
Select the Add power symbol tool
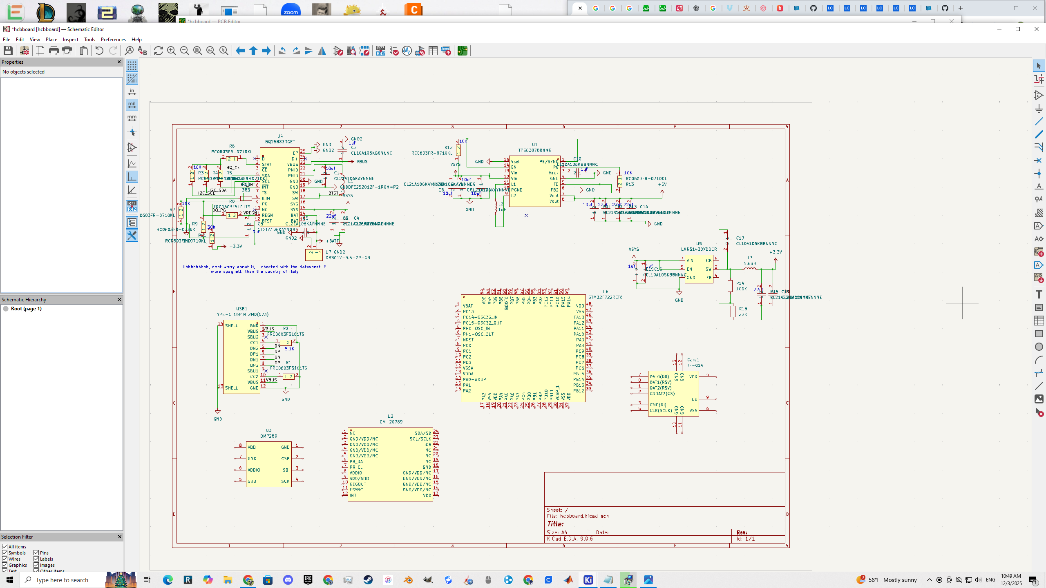click(x=1039, y=109)
